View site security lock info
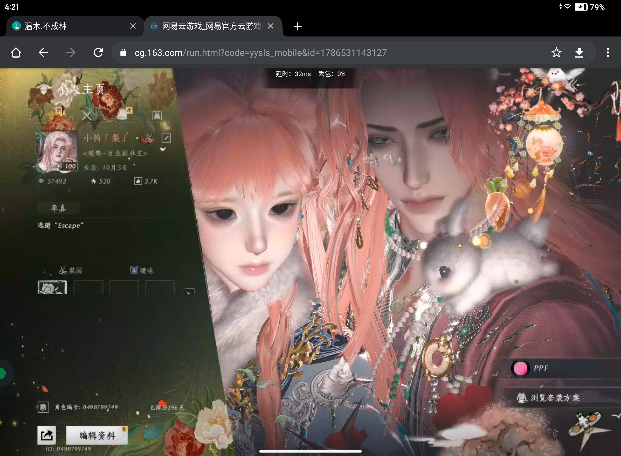The height and width of the screenshot is (456, 621). click(x=123, y=53)
